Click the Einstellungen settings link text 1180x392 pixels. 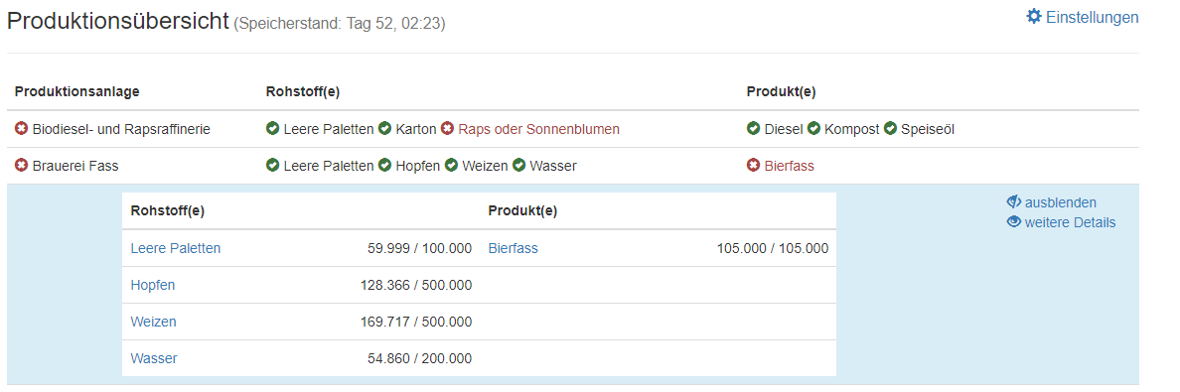[1092, 17]
